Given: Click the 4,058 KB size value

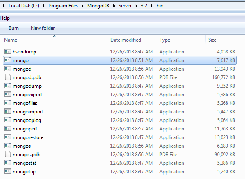Looking at the screenshot, I should tap(226, 52).
